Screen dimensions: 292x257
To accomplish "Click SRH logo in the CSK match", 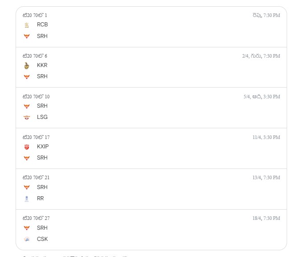I will [x=27, y=228].
